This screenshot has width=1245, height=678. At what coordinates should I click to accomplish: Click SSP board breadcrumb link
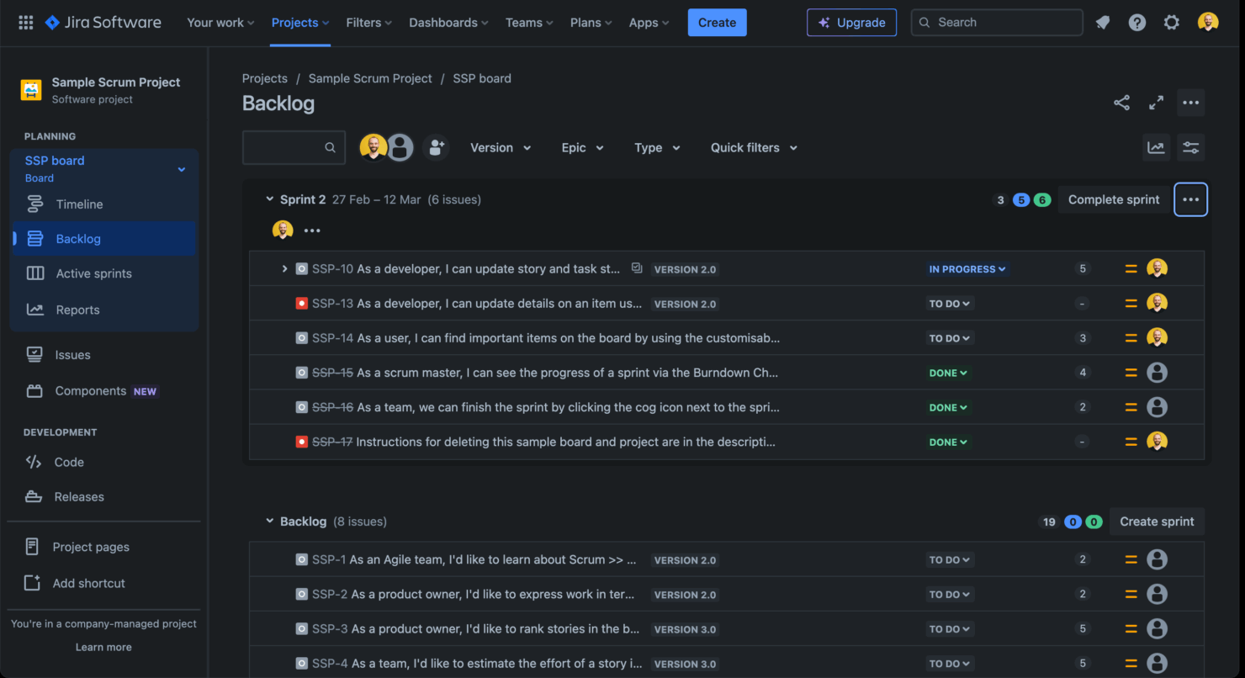tap(482, 78)
